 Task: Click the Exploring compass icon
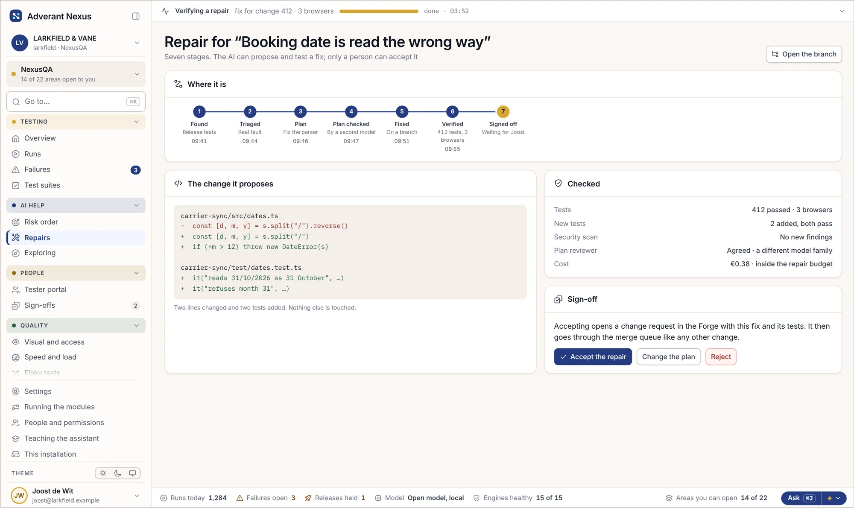(x=16, y=253)
